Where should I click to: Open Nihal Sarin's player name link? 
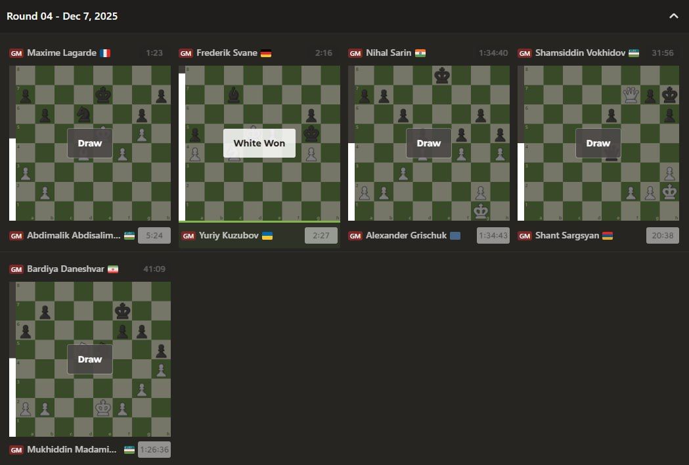[389, 53]
